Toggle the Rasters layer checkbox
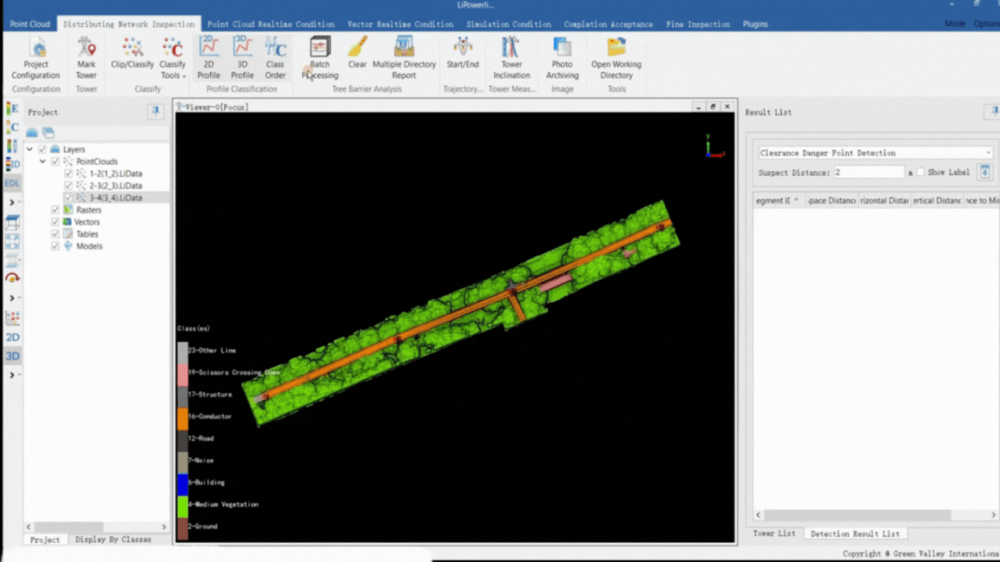This screenshot has height=562, width=1000. coord(56,210)
